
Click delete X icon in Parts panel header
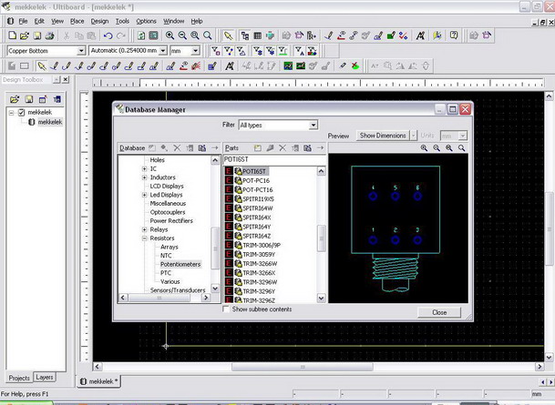coord(283,148)
